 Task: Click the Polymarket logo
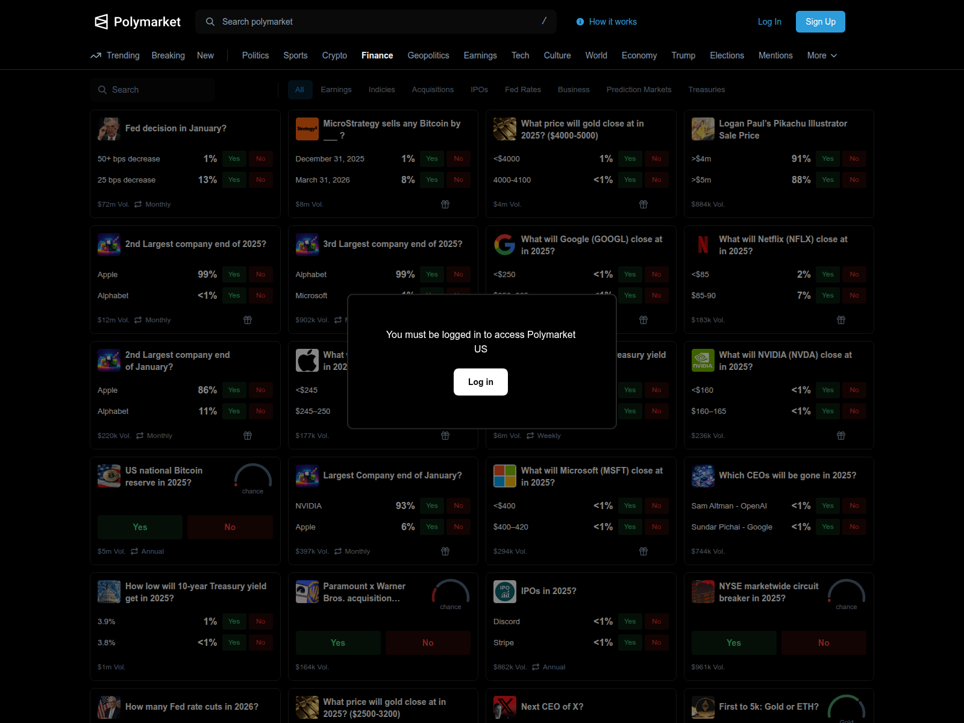pyautogui.click(x=137, y=22)
